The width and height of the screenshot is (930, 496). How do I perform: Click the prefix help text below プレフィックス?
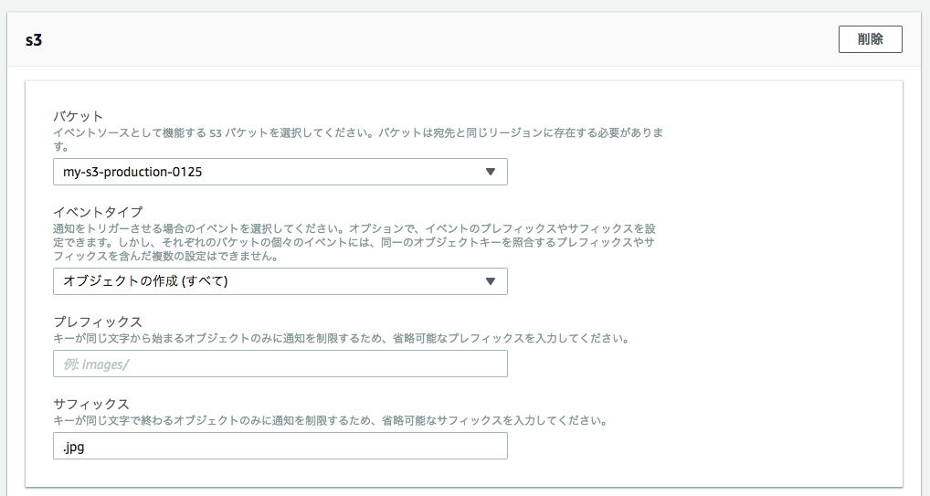[x=341, y=338]
